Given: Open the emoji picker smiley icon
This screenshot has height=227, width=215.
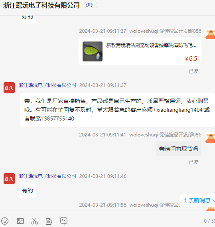Looking at the screenshot, I should click(x=5, y=221).
